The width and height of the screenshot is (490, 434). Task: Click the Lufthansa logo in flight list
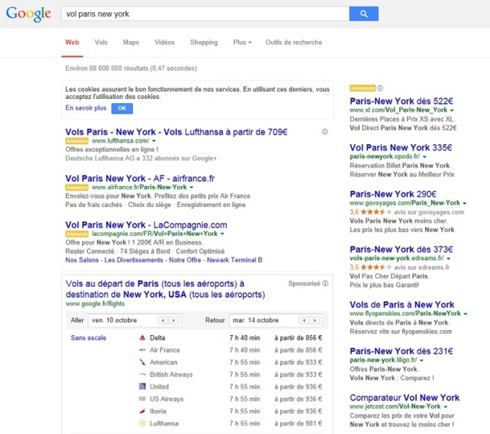coord(142,423)
